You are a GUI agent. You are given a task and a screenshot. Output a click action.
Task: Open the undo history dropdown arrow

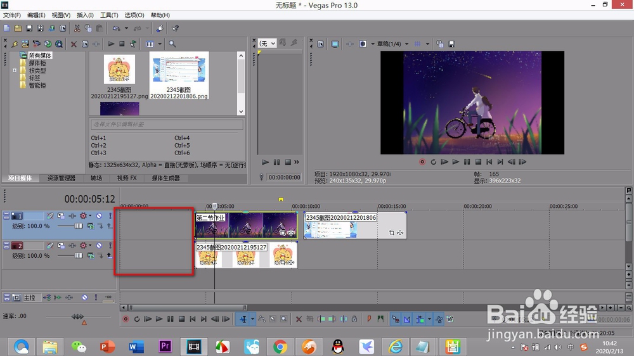tap(126, 29)
